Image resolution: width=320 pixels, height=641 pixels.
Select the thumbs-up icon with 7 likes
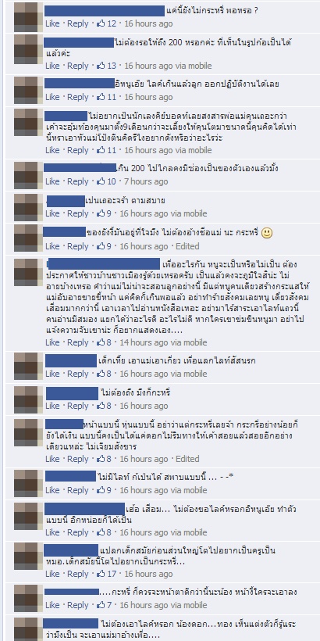(x=101, y=604)
